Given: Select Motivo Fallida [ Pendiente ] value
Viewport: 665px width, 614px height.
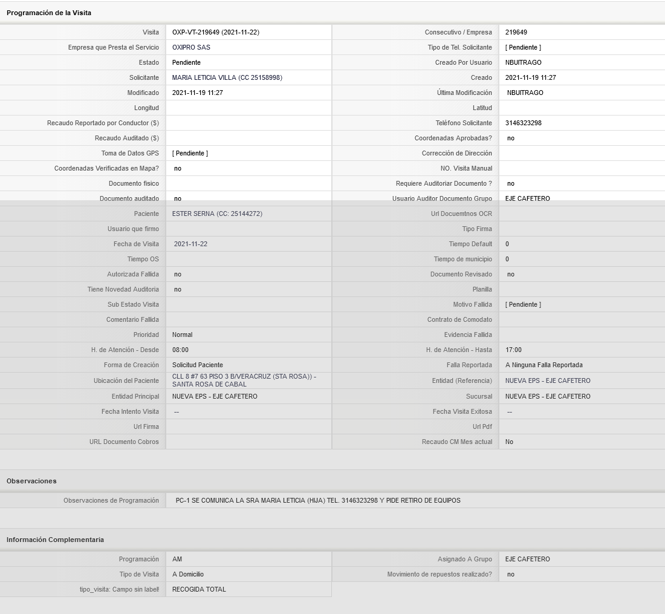Looking at the screenshot, I should (x=523, y=305).
